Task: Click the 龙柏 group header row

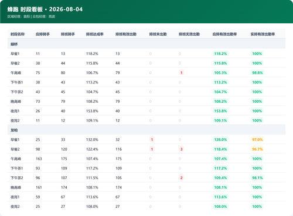Action: (146, 130)
